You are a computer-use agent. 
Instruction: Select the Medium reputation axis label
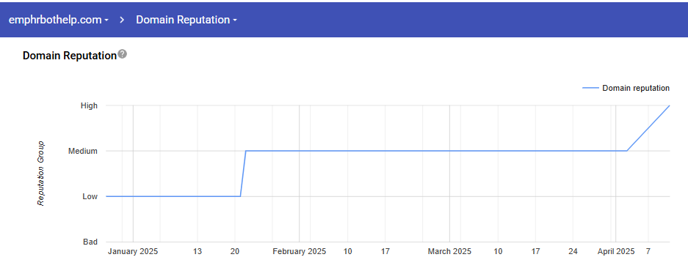pos(83,151)
